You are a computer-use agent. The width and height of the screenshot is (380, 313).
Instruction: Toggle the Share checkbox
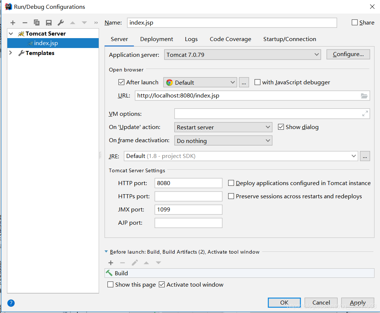click(355, 22)
